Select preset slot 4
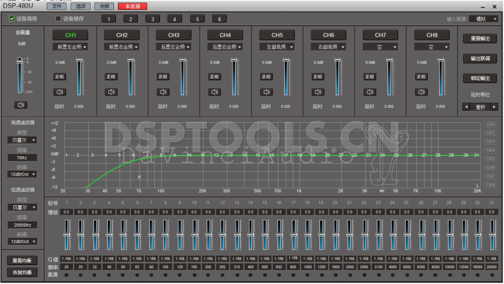504x284 pixels. pyautogui.click(x=175, y=19)
